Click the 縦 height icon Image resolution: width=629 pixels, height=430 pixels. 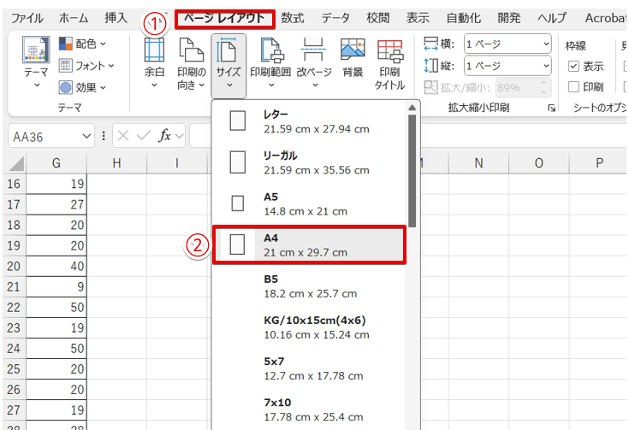pyautogui.click(x=430, y=65)
